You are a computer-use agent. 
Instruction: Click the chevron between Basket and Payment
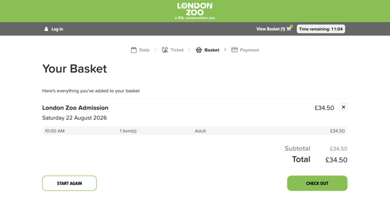(225, 50)
